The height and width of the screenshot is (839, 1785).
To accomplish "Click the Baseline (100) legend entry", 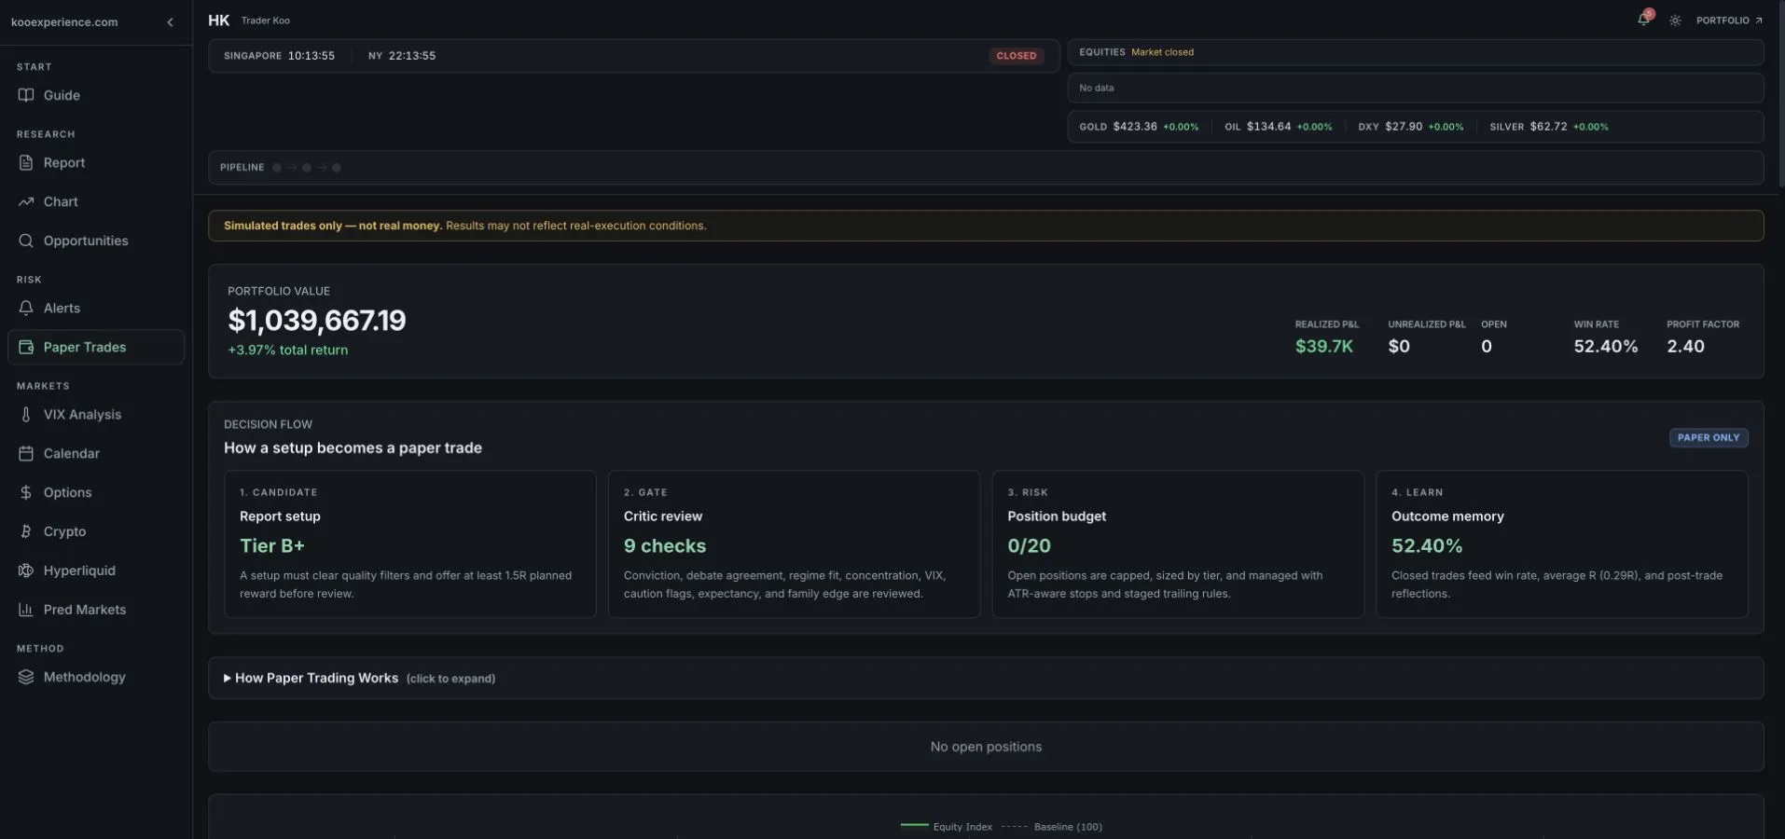I will click(x=1051, y=827).
